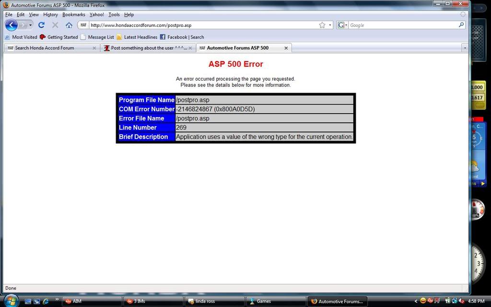Click the Back navigation arrow icon
This screenshot has width=491, height=307.
pos(11,25)
